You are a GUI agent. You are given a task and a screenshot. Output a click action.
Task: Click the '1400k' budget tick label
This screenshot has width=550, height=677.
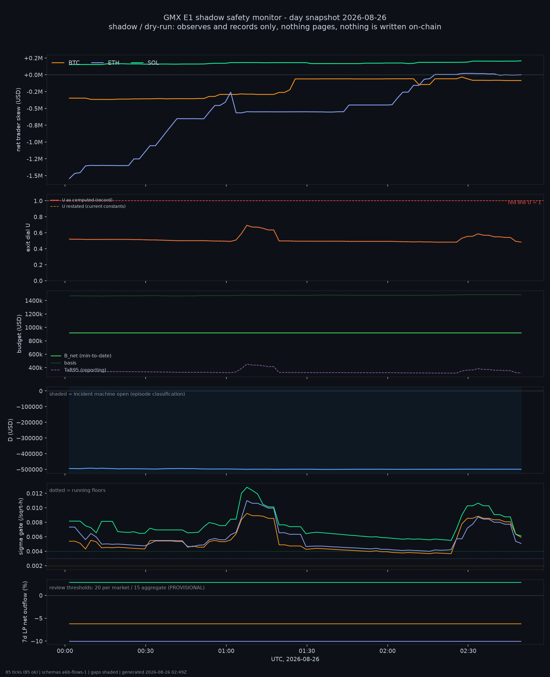tap(34, 301)
